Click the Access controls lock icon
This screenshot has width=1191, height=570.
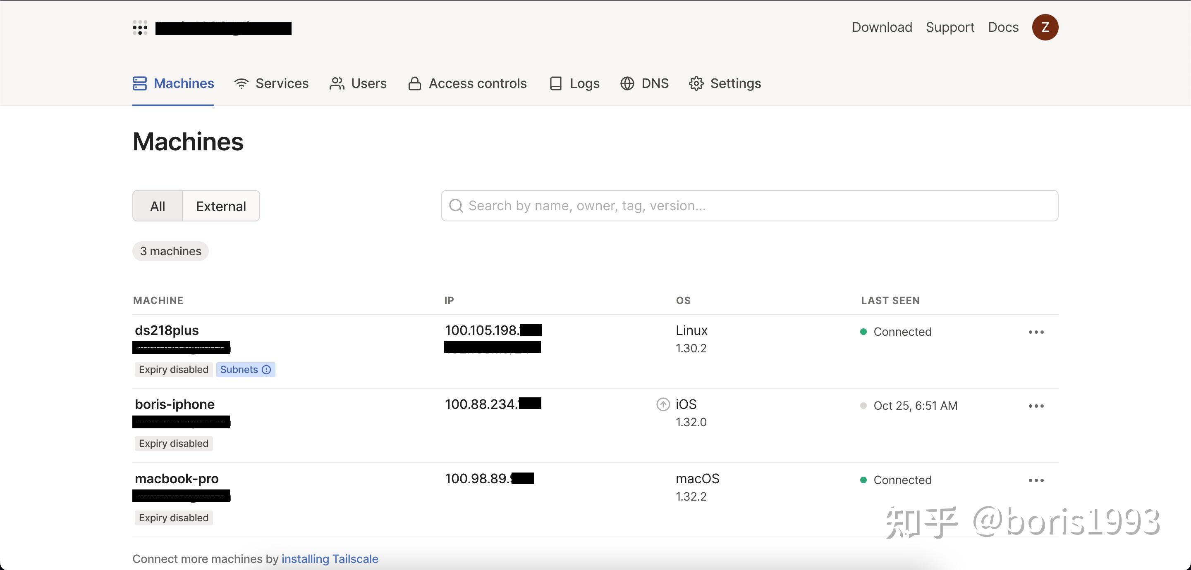pyautogui.click(x=415, y=83)
